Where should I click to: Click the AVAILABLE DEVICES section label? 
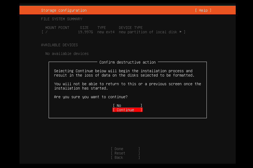[59, 45]
